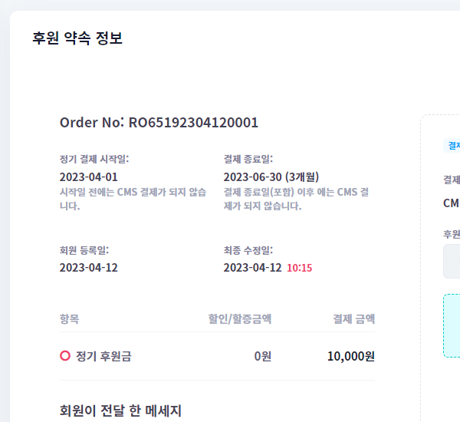Click the red circle icon beside 정기 후원금
Viewport: 460px width, 422px height.
[x=65, y=356]
